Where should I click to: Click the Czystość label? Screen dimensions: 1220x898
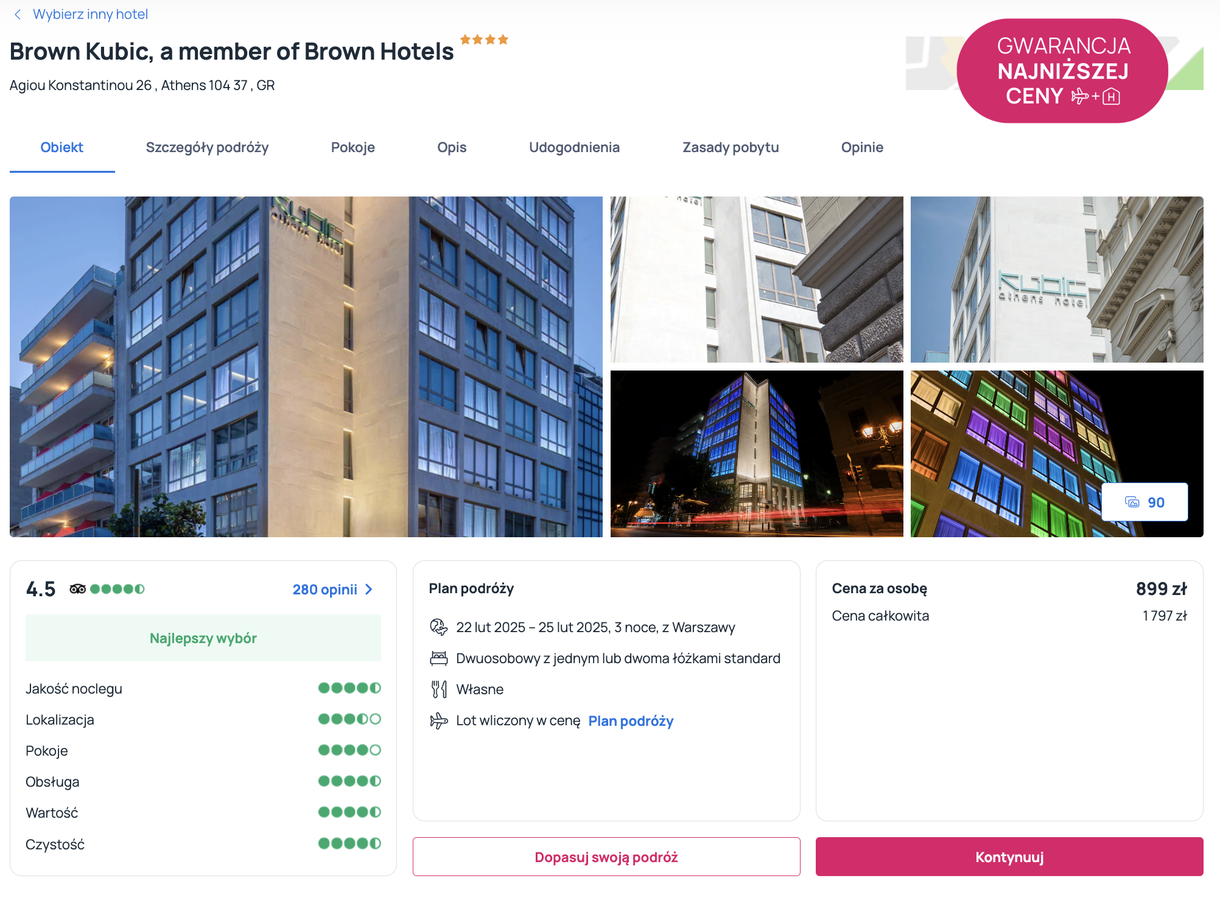[x=55, y=844]
